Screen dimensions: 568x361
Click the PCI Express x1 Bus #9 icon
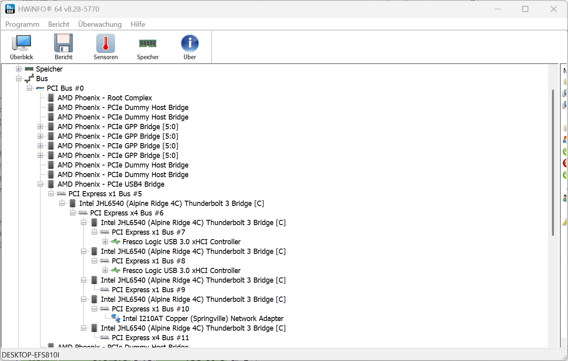tap(105, 289)
